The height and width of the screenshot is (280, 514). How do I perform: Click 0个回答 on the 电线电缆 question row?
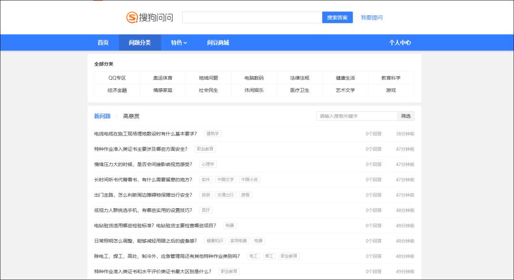coord(374,134)
